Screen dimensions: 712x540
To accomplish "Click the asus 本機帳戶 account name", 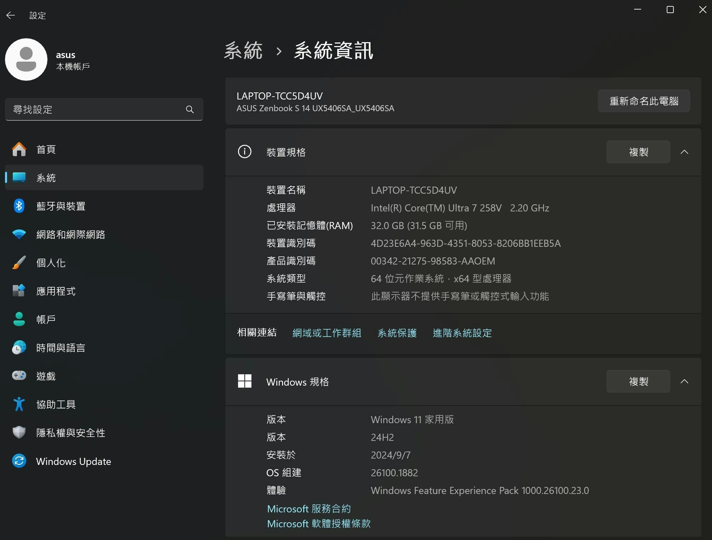I will [73, 60].
